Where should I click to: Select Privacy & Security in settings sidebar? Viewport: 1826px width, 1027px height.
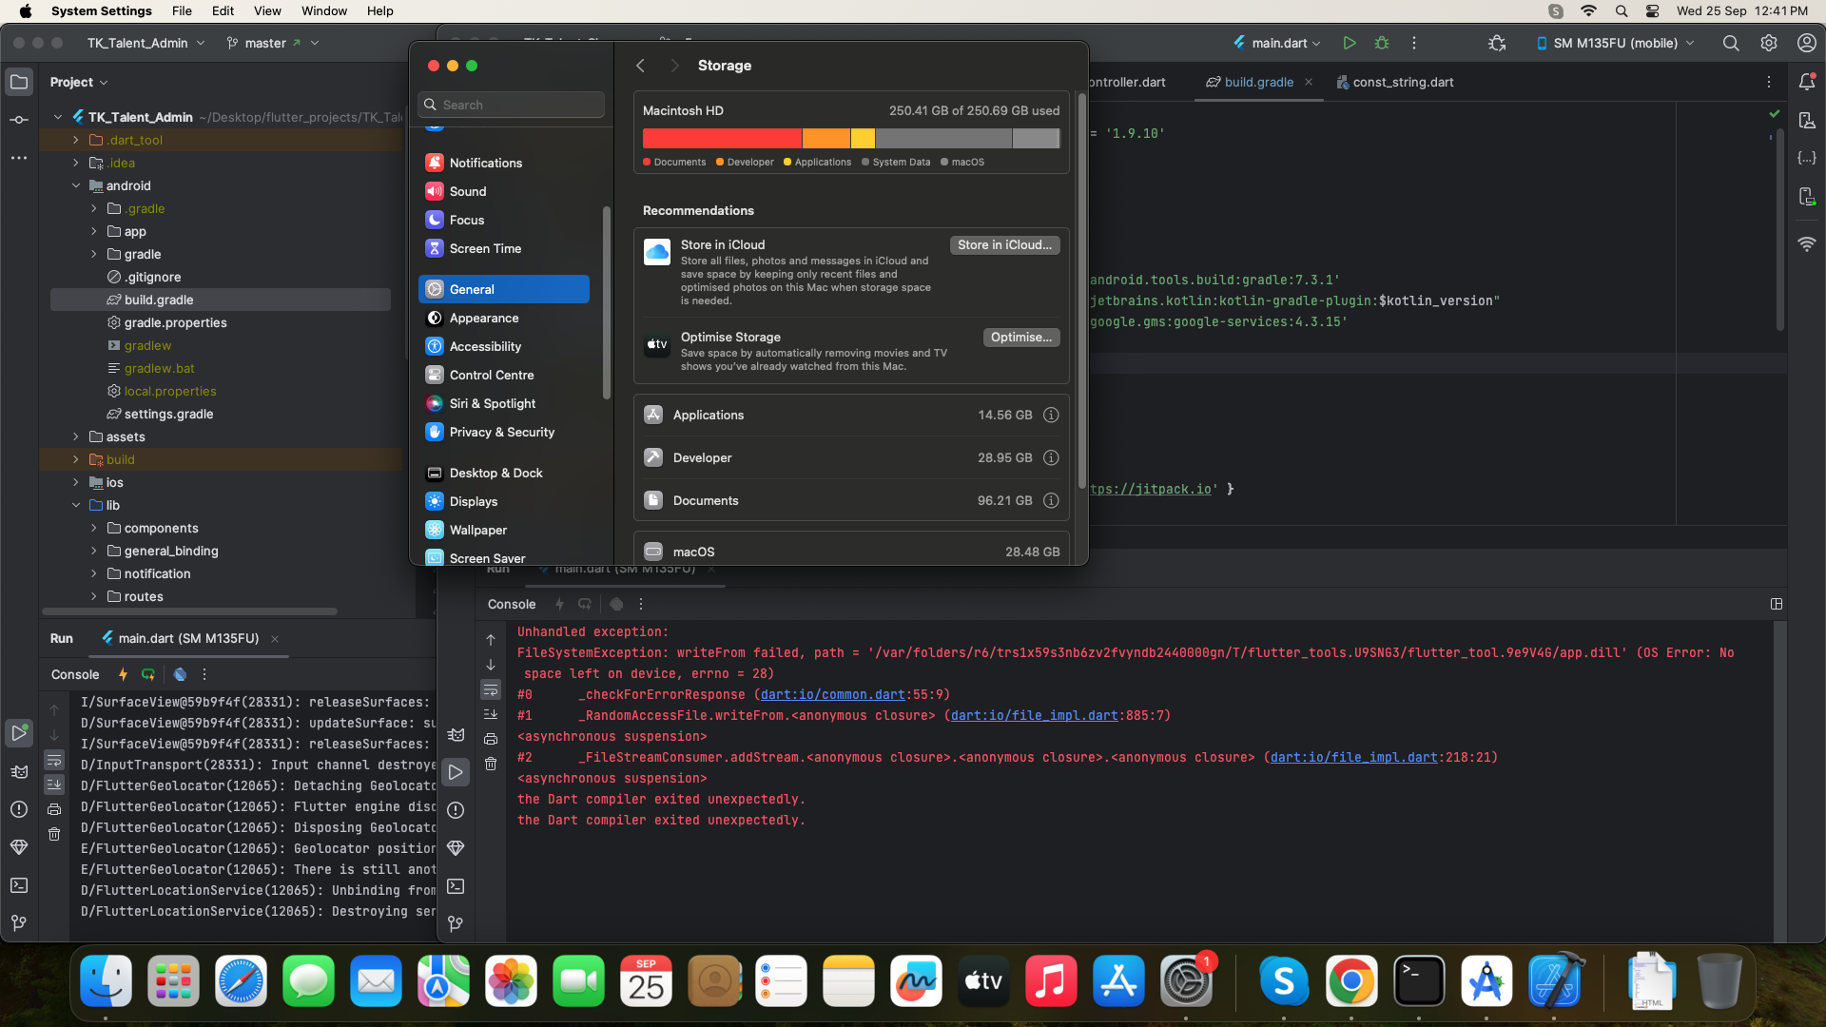(503, 432)
